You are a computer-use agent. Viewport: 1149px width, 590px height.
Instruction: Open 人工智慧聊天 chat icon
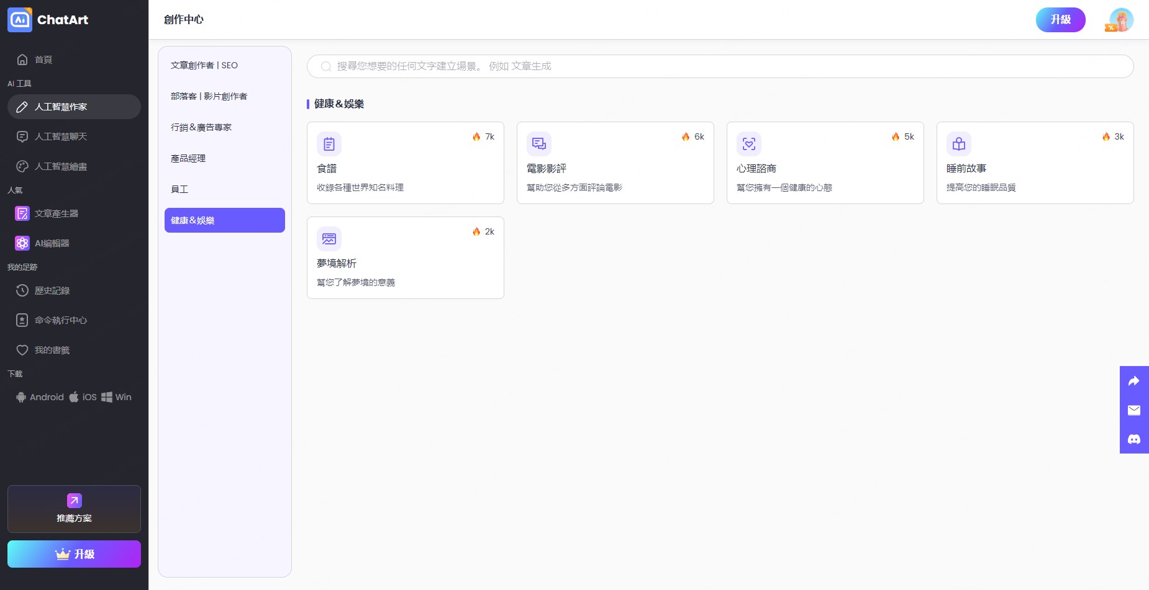pos(22,136)
